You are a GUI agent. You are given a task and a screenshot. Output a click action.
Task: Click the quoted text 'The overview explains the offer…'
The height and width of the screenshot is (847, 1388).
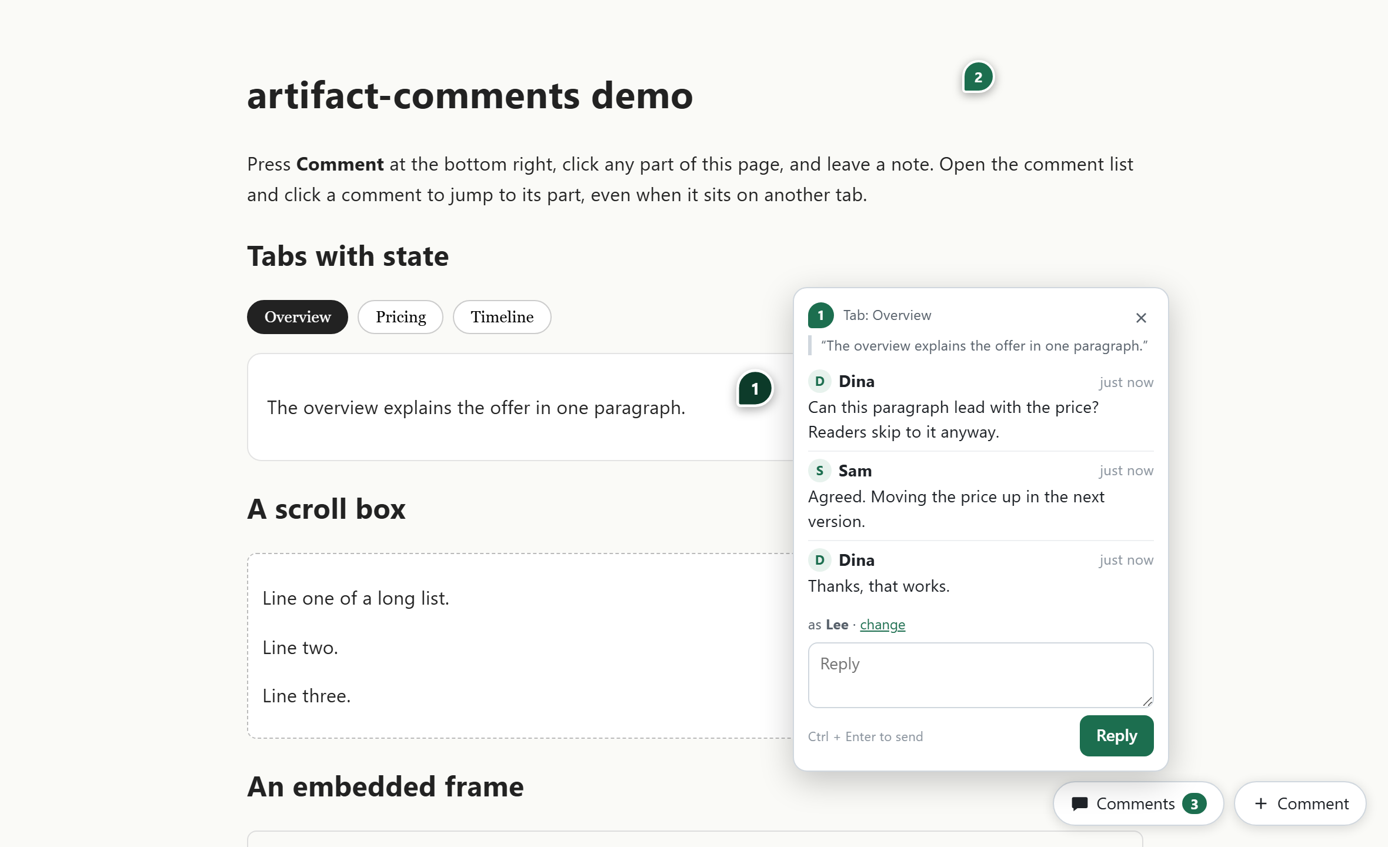click(984, 346)
